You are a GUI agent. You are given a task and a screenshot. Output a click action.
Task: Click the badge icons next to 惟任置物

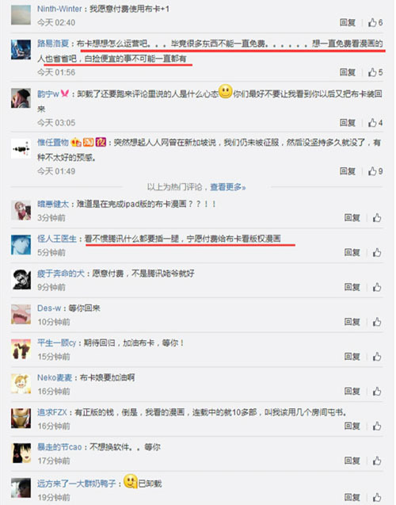89,142
